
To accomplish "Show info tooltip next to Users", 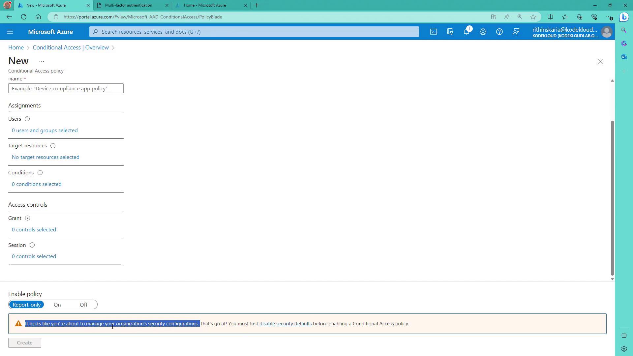I will coord(27,119).
